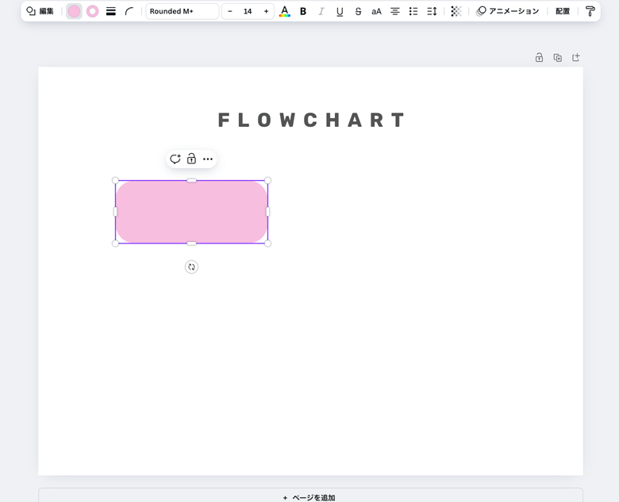
Task: Open the 編集 shape edit button
Action: tap(40, 11)
